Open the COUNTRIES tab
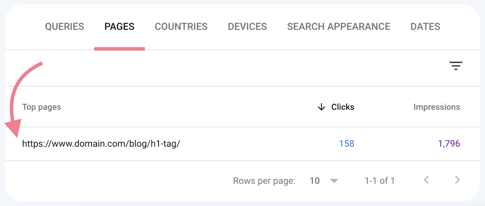The width and height of the screenshot is (485, 206). click(x=181, y=27)
